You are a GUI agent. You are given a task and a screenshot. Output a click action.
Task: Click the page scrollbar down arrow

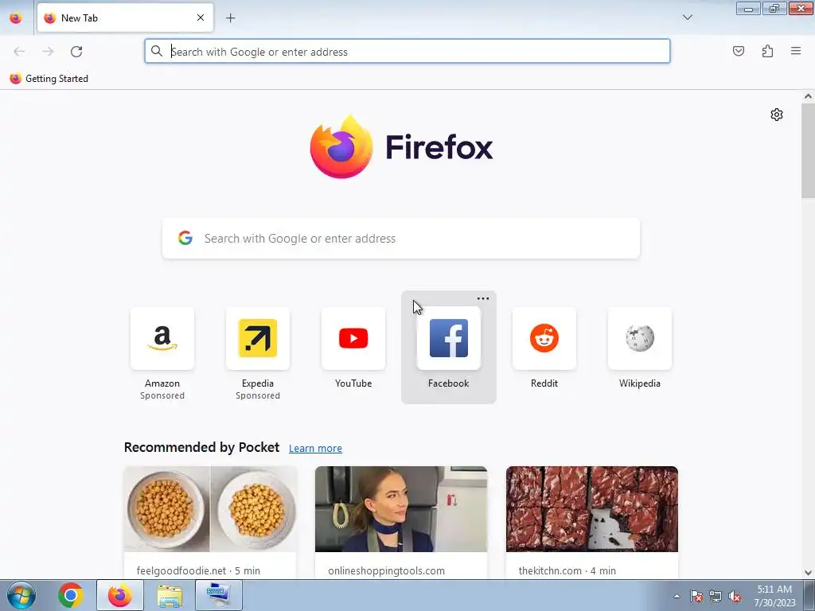(808, 573)
